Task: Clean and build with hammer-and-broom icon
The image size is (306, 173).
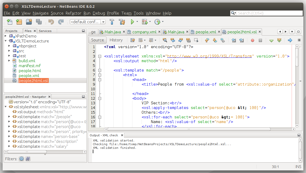Action: point(122,22)
